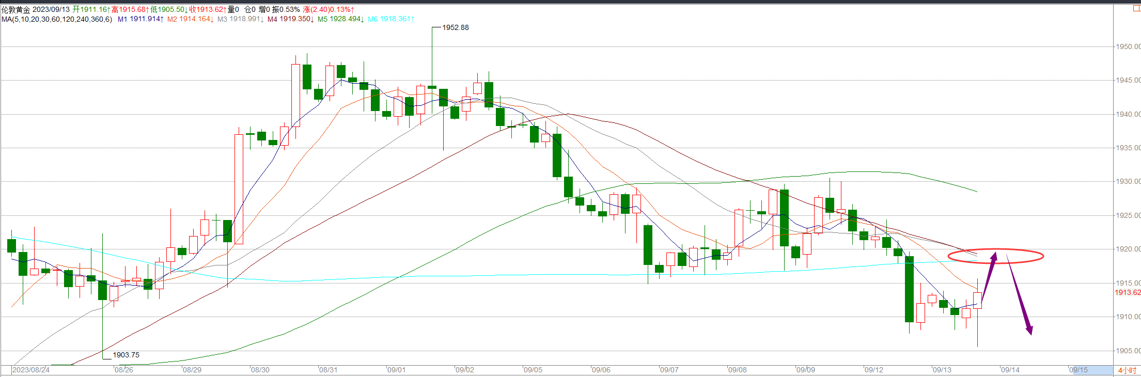Click the 08/31 date on time axis
The image size is (1141, 377).
[329, 370]
